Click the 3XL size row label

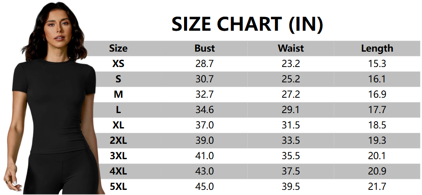[x=118, y=156]
